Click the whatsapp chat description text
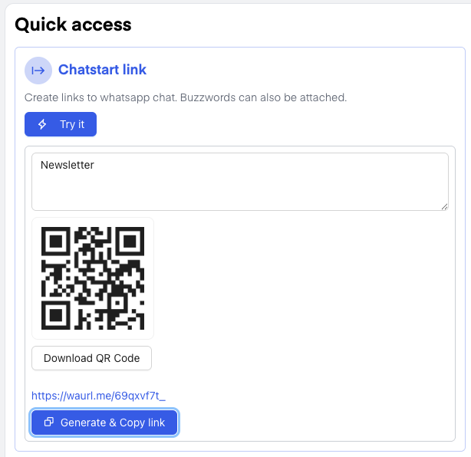 pos(186,98)
